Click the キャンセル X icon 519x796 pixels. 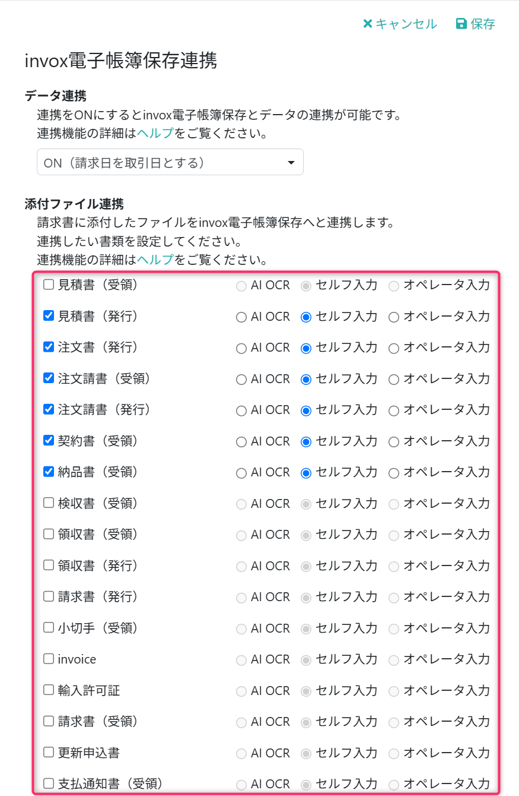pos(368,24)
